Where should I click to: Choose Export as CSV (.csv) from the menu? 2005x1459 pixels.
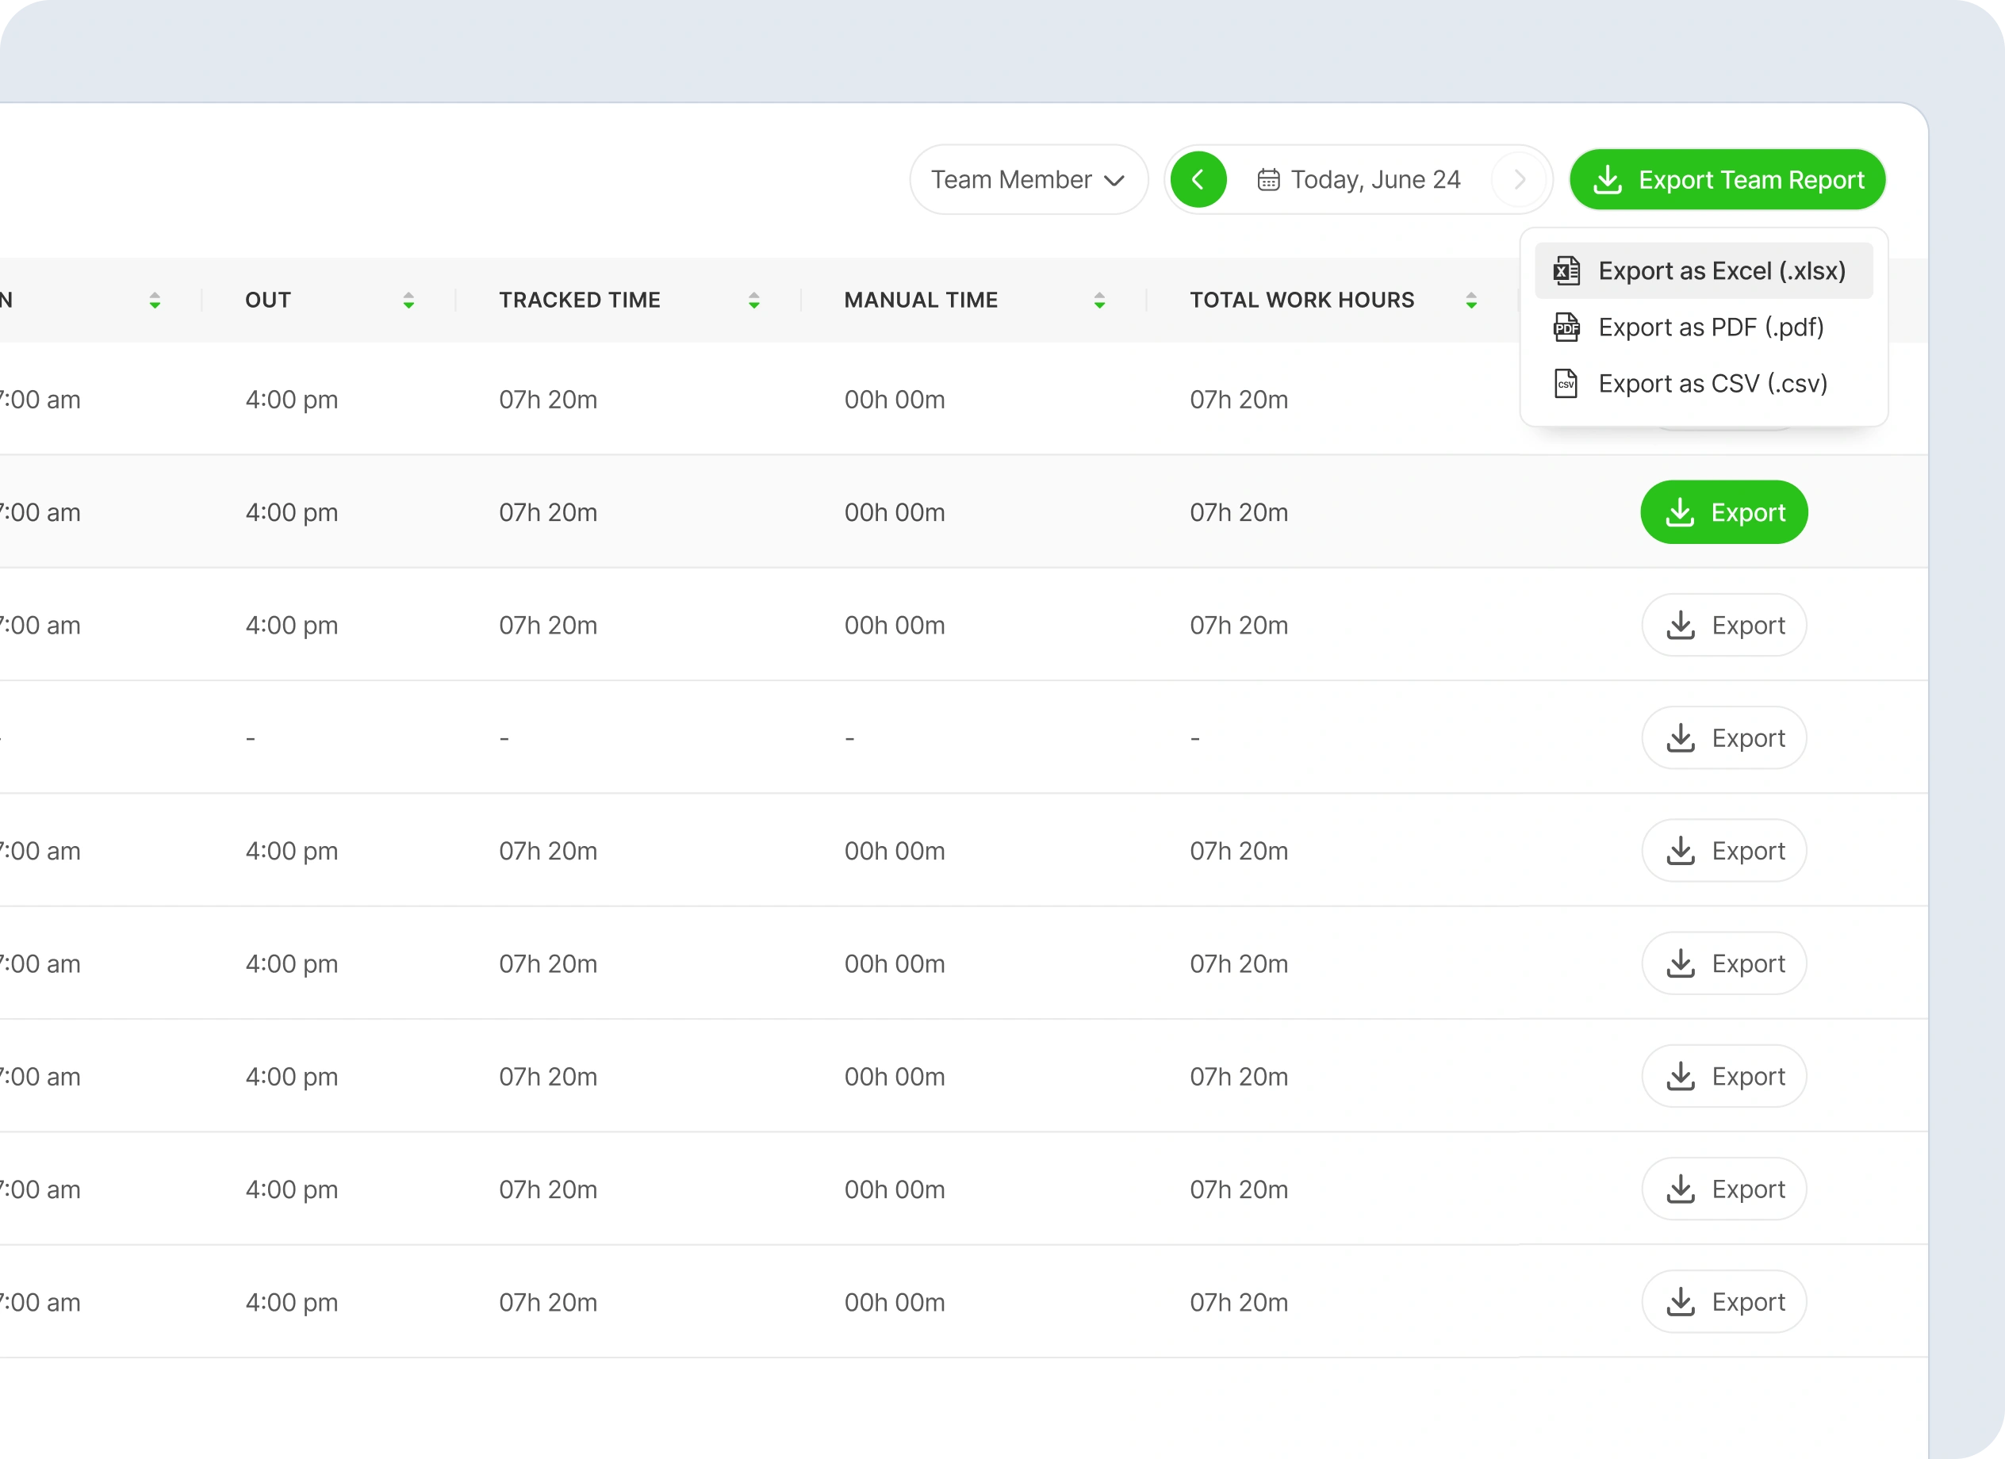click(x=1713, y=384)
